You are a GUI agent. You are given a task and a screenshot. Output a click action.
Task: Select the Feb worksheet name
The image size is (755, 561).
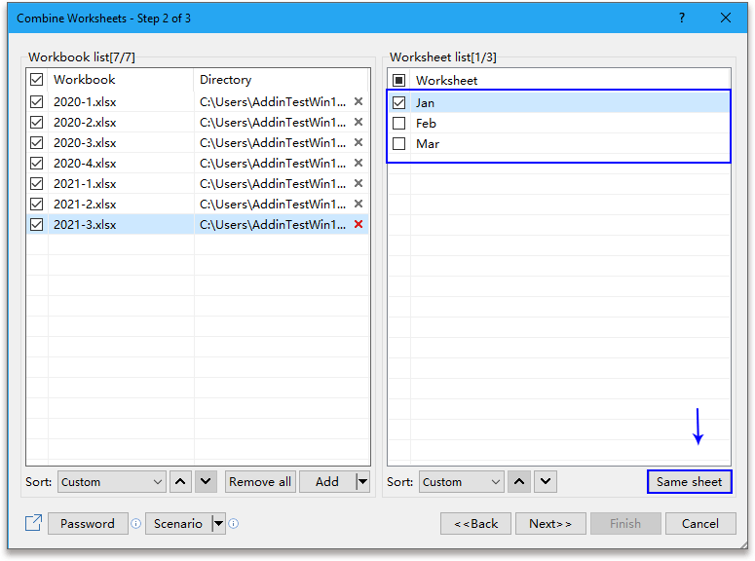tap(426, 124)
